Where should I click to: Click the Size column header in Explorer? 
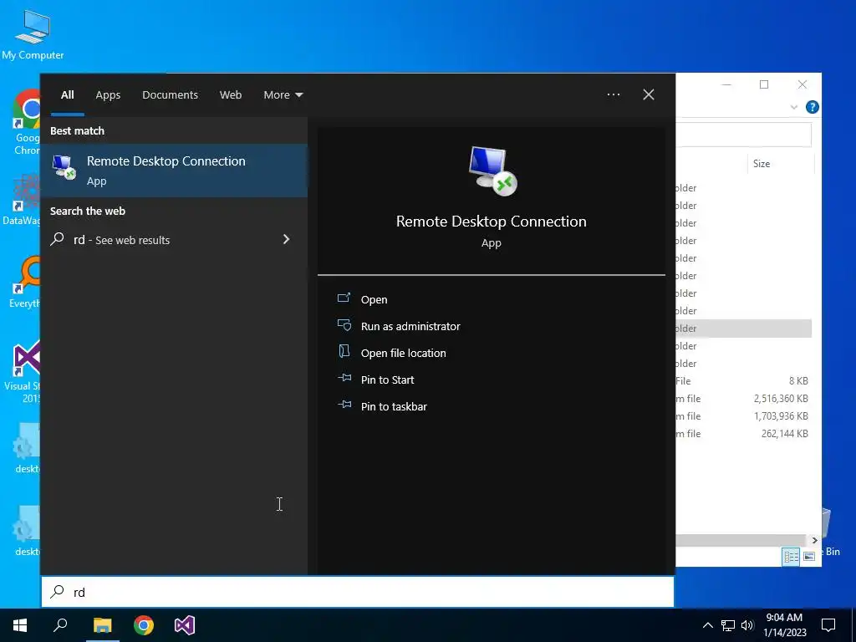780,163
